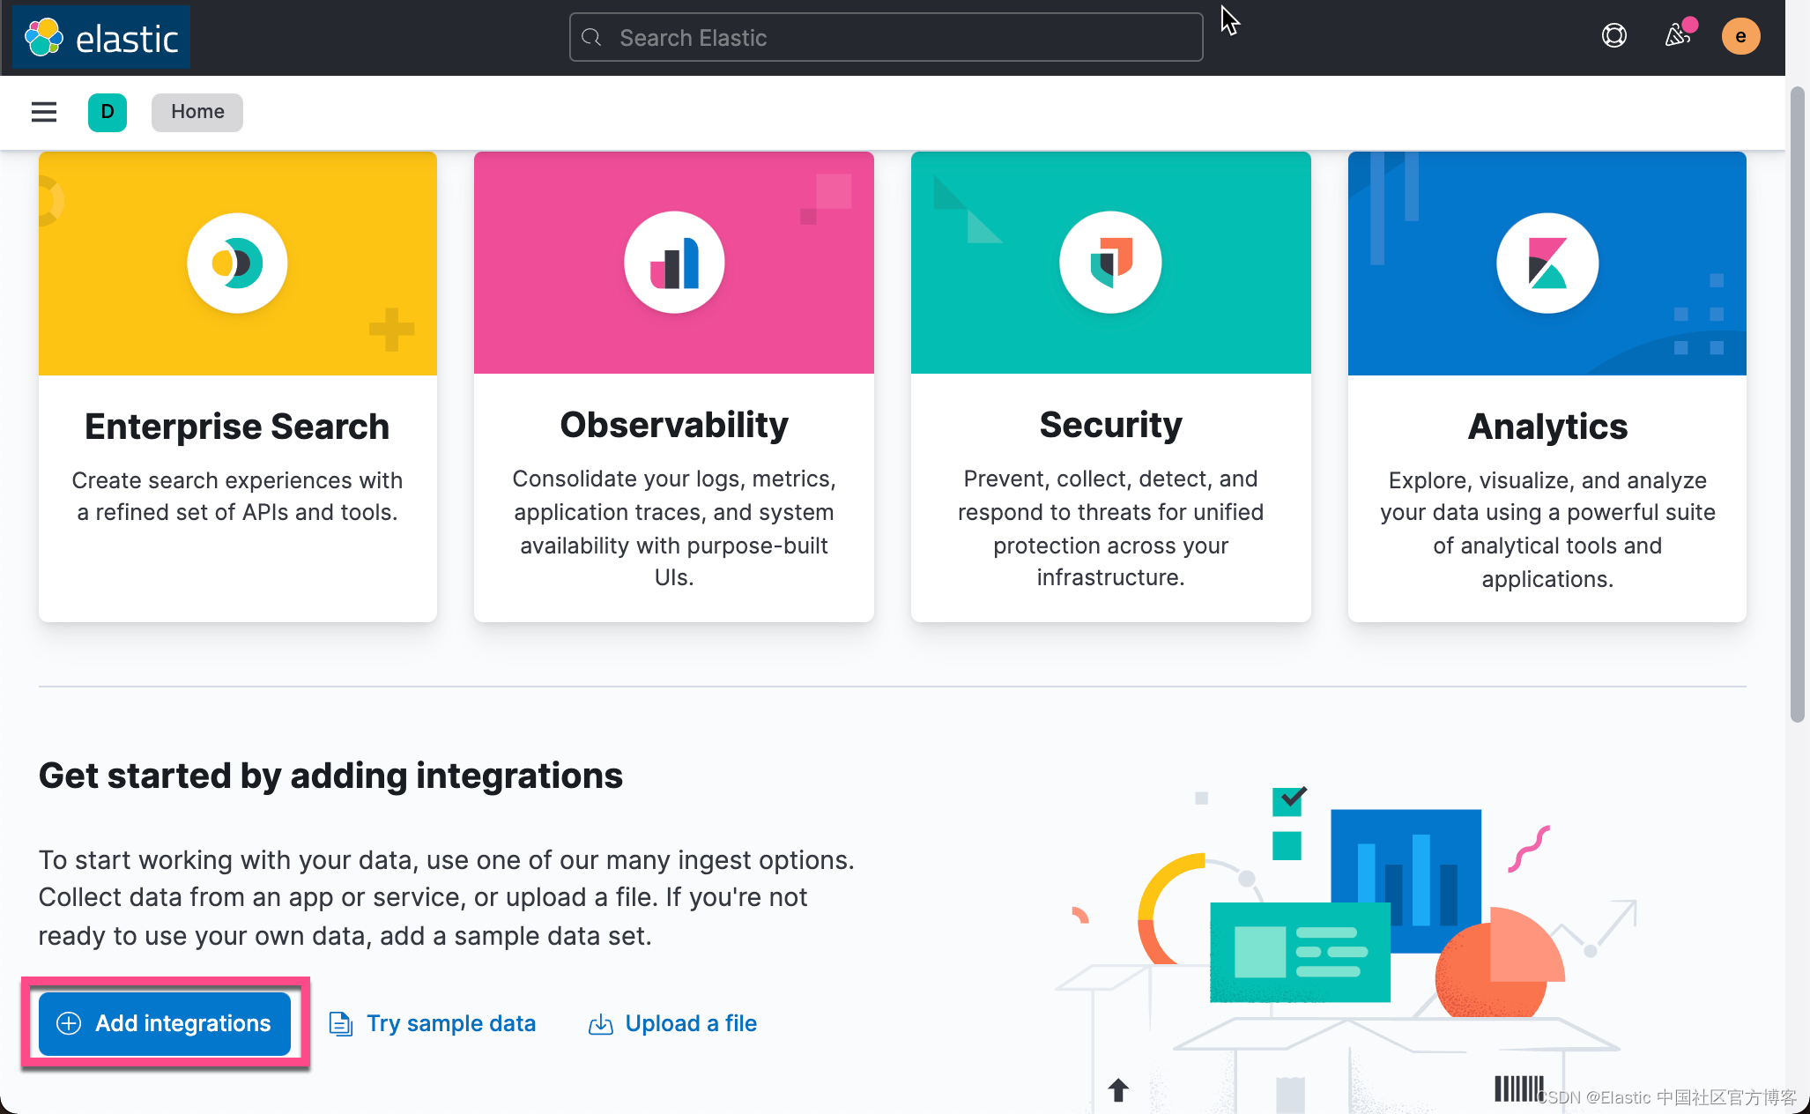
Task: Open the help menu via life-ring icon
Action: click(x=1613, y=36)
